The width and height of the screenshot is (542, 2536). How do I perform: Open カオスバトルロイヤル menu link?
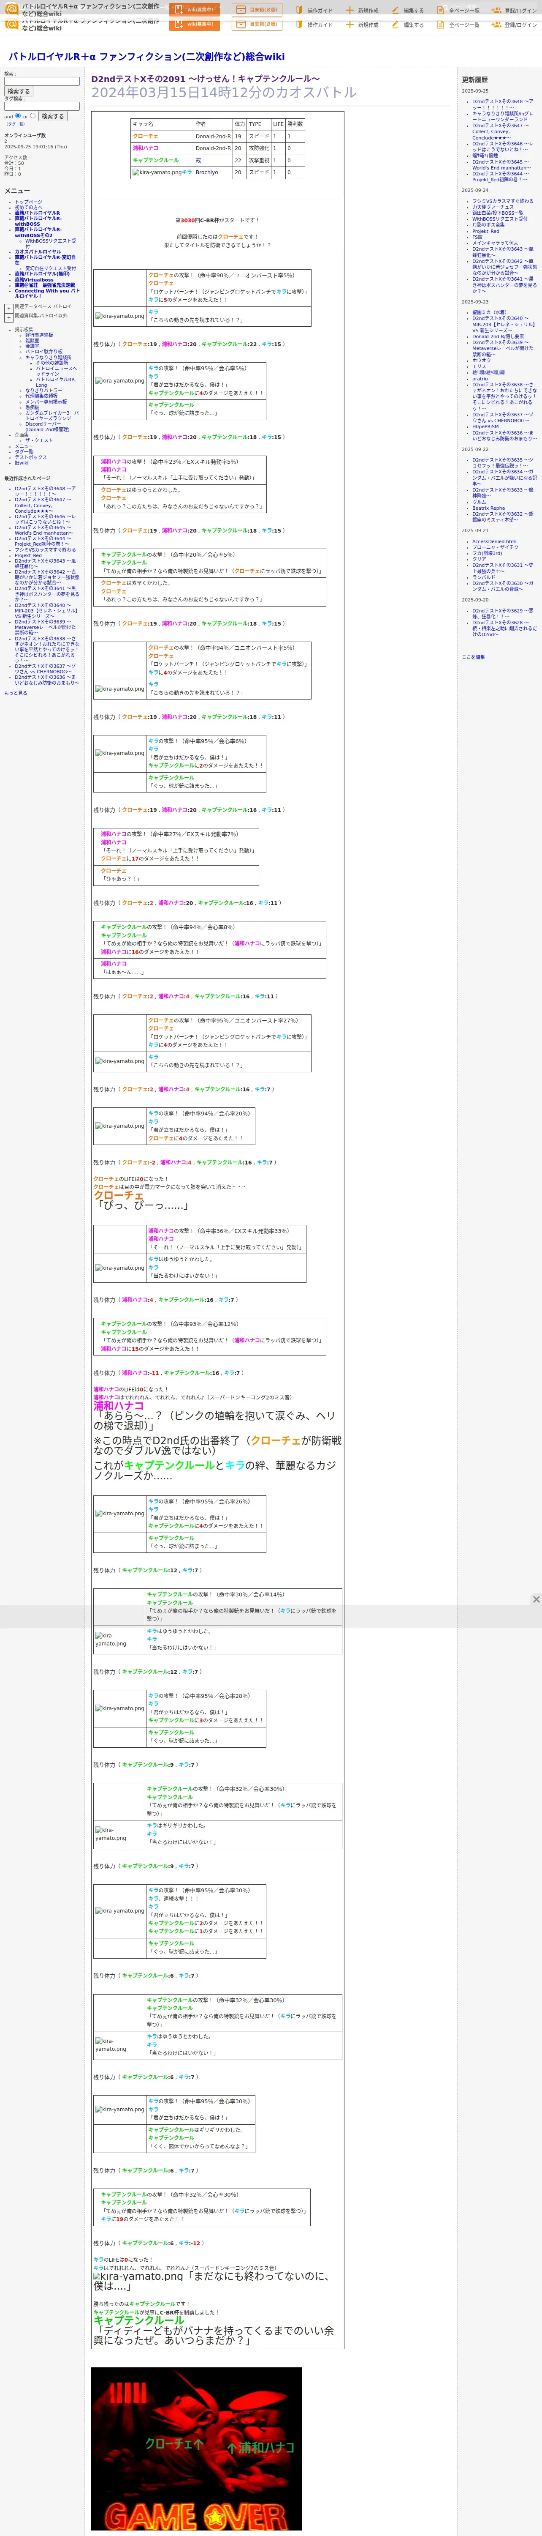pyautogui.click(x=38, y=252)
